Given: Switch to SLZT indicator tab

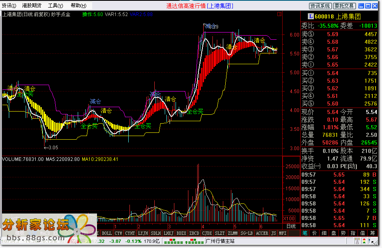Looking at the screenshot, I should pos(220,234).
